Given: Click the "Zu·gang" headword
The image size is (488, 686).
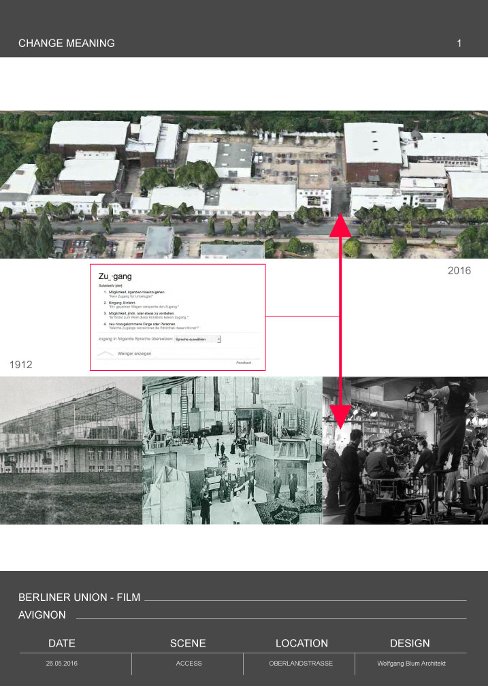Looking at the screenshot, I should [115, 276].
